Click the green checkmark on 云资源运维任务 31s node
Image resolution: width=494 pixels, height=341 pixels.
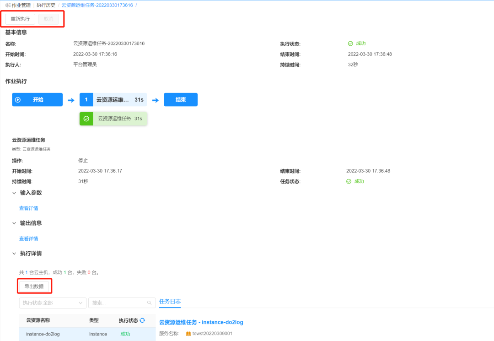pos(87,118)
